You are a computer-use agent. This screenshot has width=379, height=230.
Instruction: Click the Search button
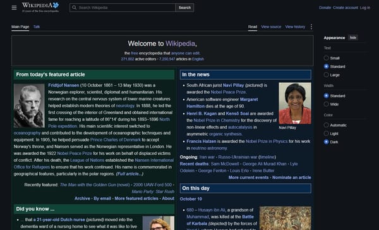point(184,8)
